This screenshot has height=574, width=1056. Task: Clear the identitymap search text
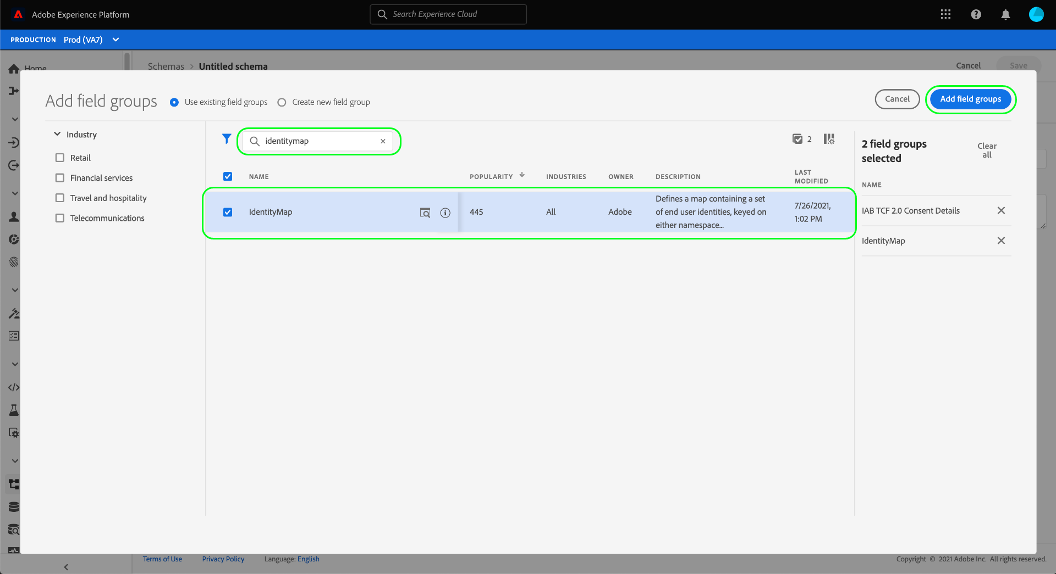point(383,141)
